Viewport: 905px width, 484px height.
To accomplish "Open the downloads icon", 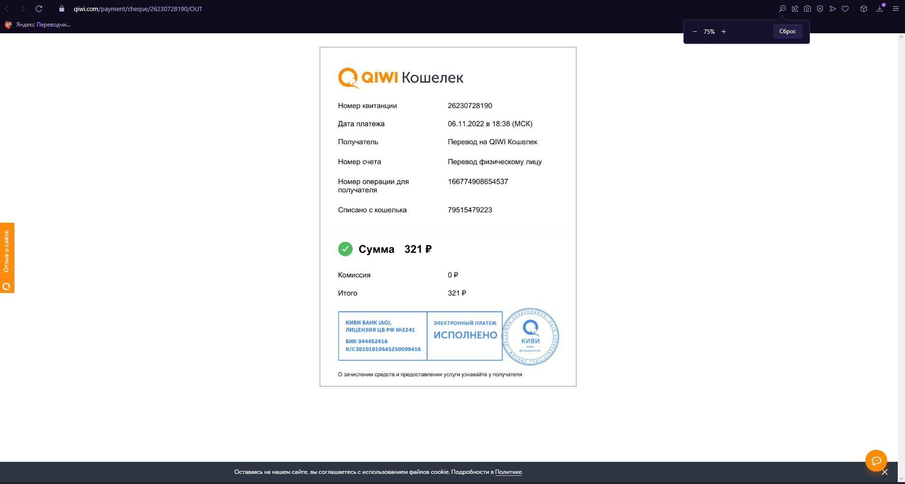I will [880, 9].
